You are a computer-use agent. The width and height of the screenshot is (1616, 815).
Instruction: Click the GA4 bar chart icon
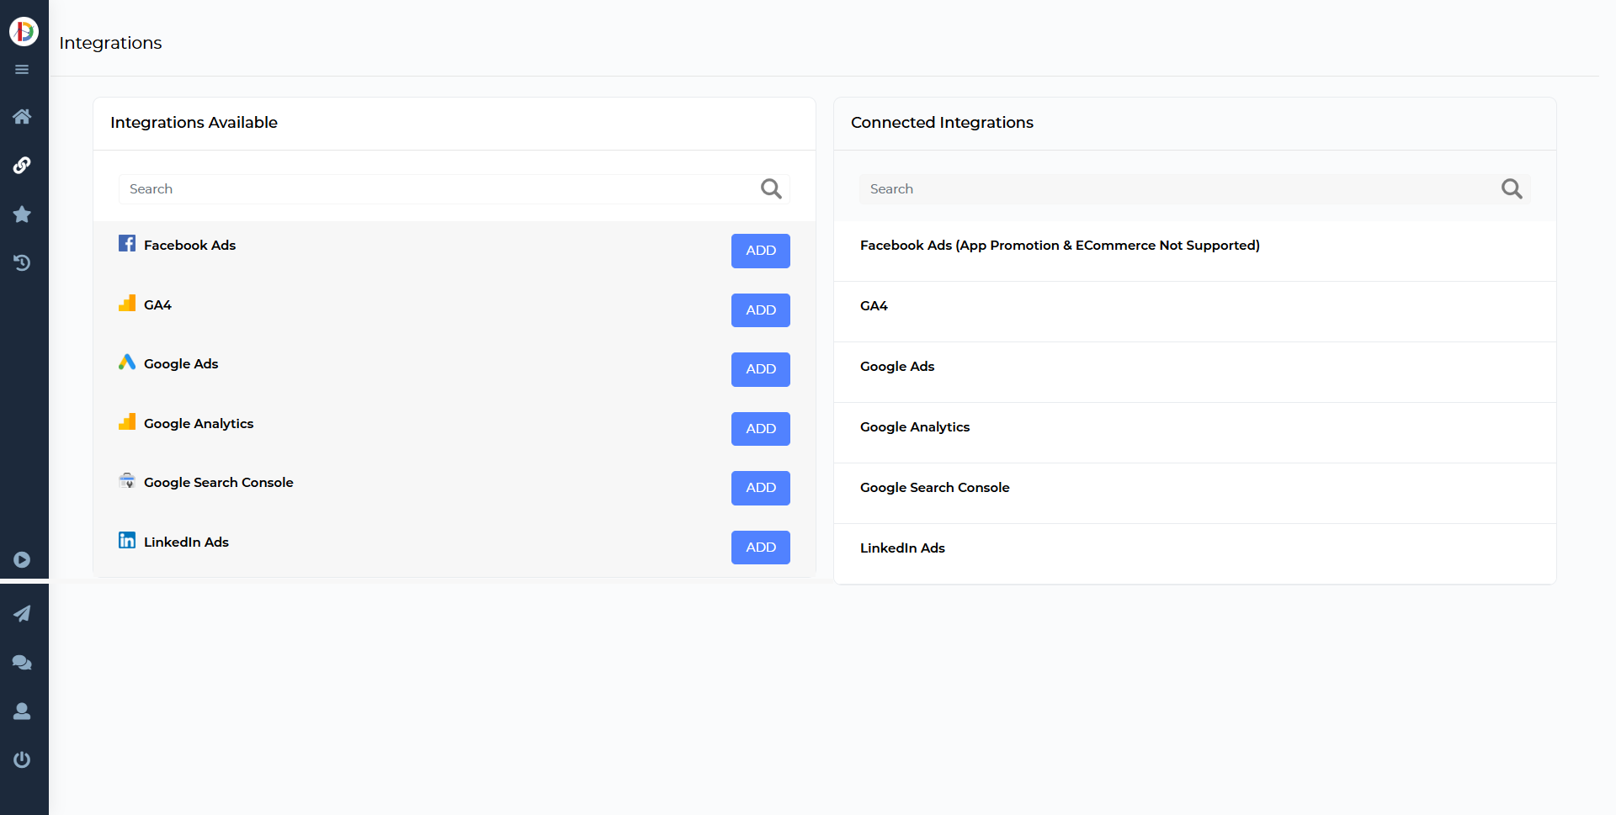(127, 303)
